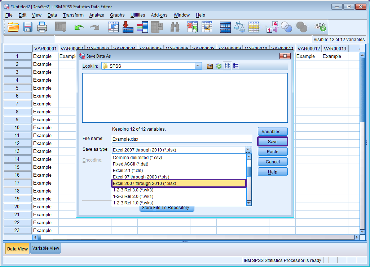Open data document folder icon
Screen dimensions: 370x267
click(x=13, y=27)
